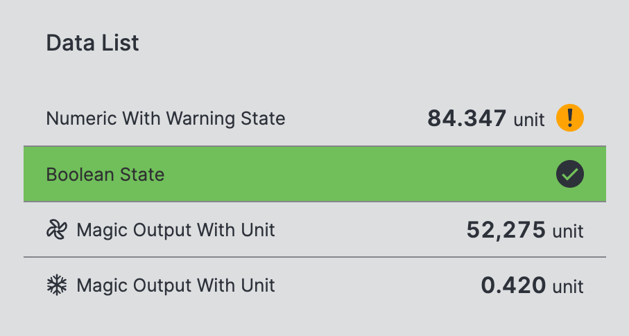Click empty middle of green Boolean State row
This screenshot has width=629, height=336.
(347, 175)
